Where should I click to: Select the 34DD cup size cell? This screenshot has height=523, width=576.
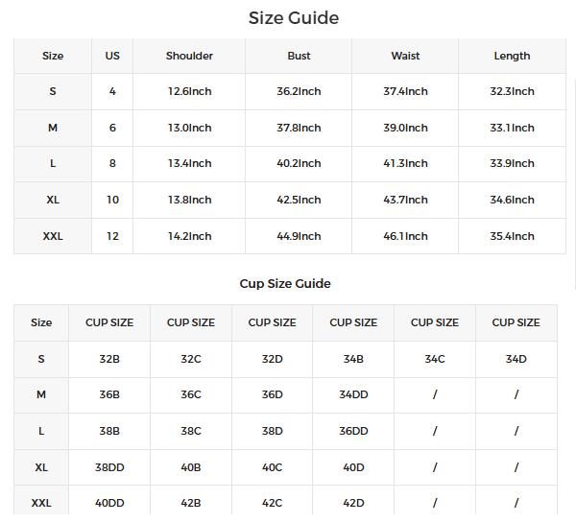(x=353, y=394)
